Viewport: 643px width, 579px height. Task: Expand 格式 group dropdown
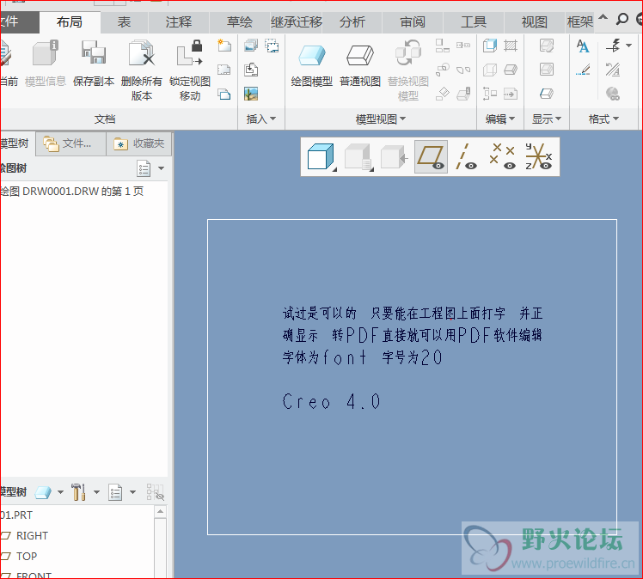click(x=603, y=119)
